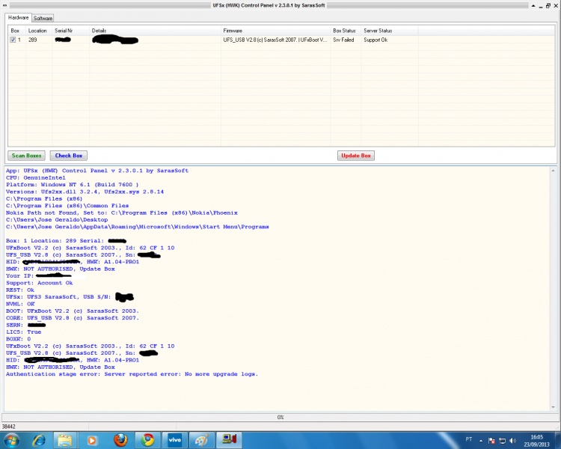Screen dimensions: 561x449
Task: Click the 'Authentication stage error' log line
Action: (132, 374)
